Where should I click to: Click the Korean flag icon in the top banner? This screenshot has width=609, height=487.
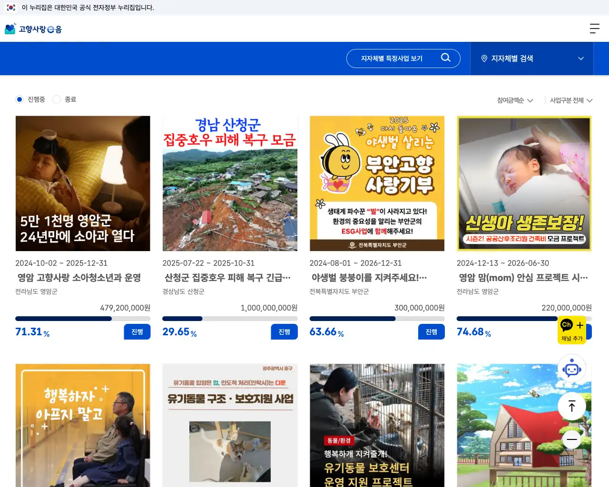pyautogui.click(x=10, y=8)
